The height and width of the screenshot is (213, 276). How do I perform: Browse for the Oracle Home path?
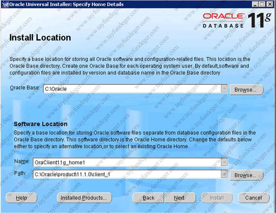pos(247,175)
